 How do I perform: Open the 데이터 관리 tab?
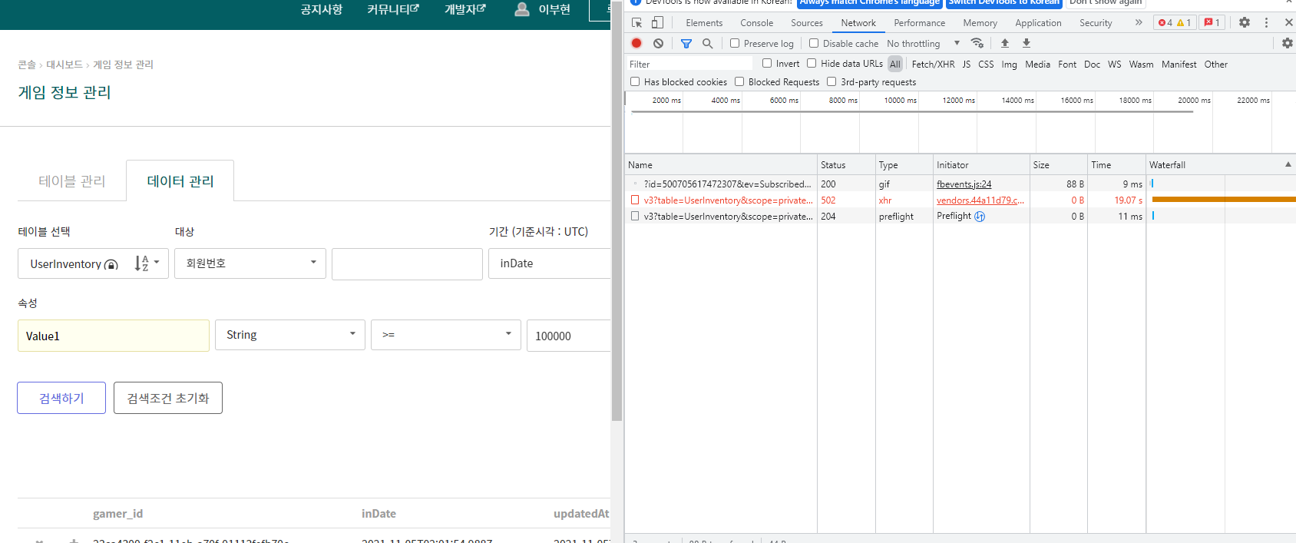(180, 181)
